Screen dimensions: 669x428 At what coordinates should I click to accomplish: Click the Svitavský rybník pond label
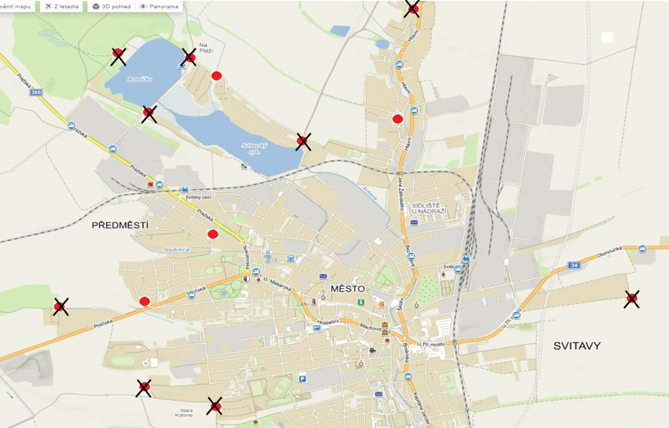[254, 148]
